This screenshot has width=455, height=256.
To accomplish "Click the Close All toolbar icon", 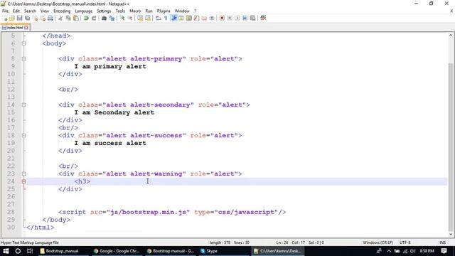I will coord(43,18).
